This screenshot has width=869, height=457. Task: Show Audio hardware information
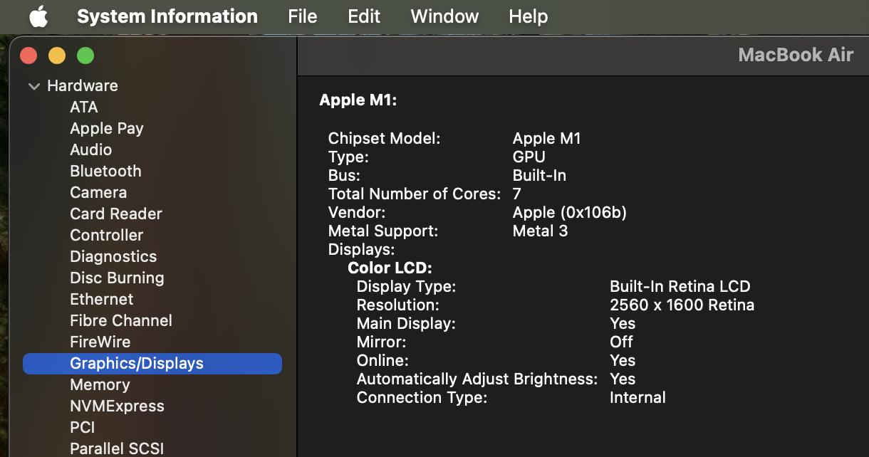click(x=90, y=149)
